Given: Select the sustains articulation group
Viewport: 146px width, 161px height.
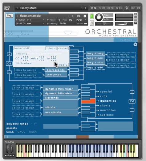Looking at the screenshot, I should [107, 115].
